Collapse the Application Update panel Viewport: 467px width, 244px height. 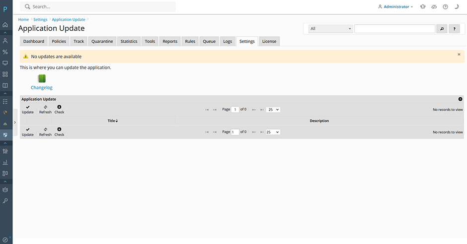(460, 99)
